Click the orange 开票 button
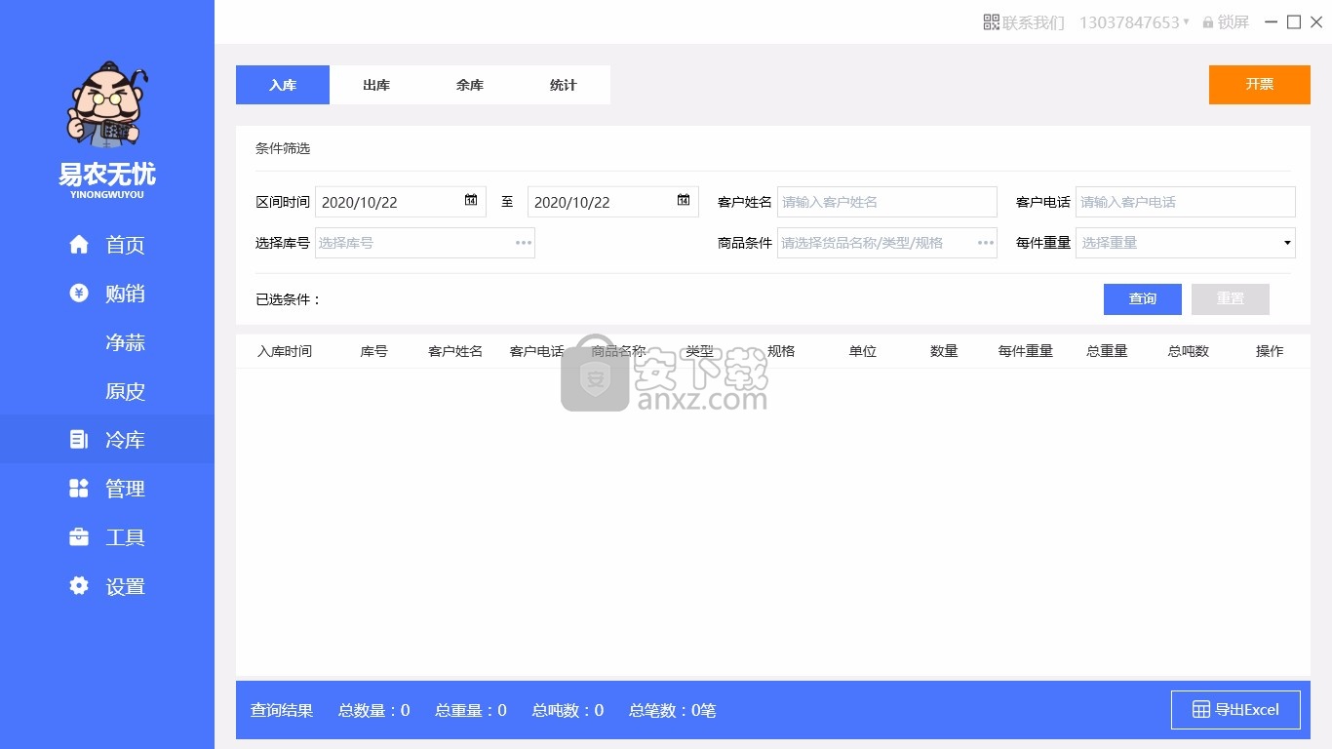The height and width of the screenshot is (749, 1332). [x=1260, y=85]
